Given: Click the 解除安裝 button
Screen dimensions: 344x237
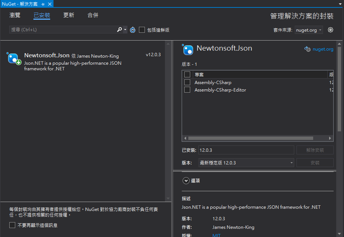Looking at the screenshot, I should coord(315,150).
